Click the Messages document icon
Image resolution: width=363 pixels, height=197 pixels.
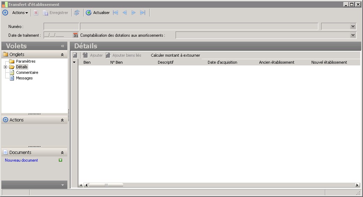(x=12, y=78)
